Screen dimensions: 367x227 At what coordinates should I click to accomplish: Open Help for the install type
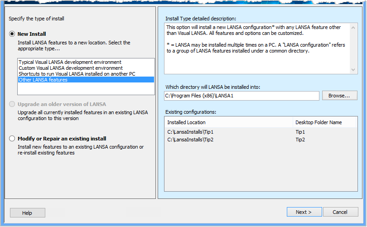click(x=27, y=213)
